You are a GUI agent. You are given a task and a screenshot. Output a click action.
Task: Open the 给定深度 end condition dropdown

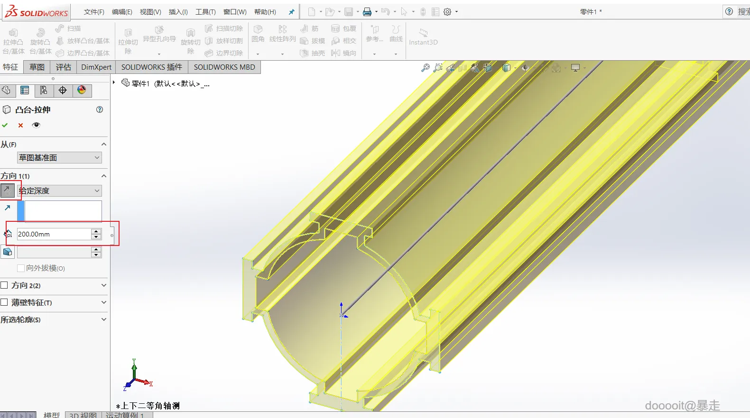(59, 191)
